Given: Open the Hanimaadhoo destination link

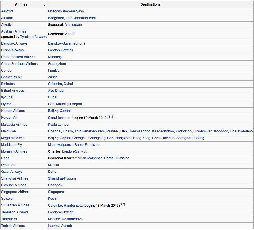Looking at the screenshot, I should coord(139,131).
